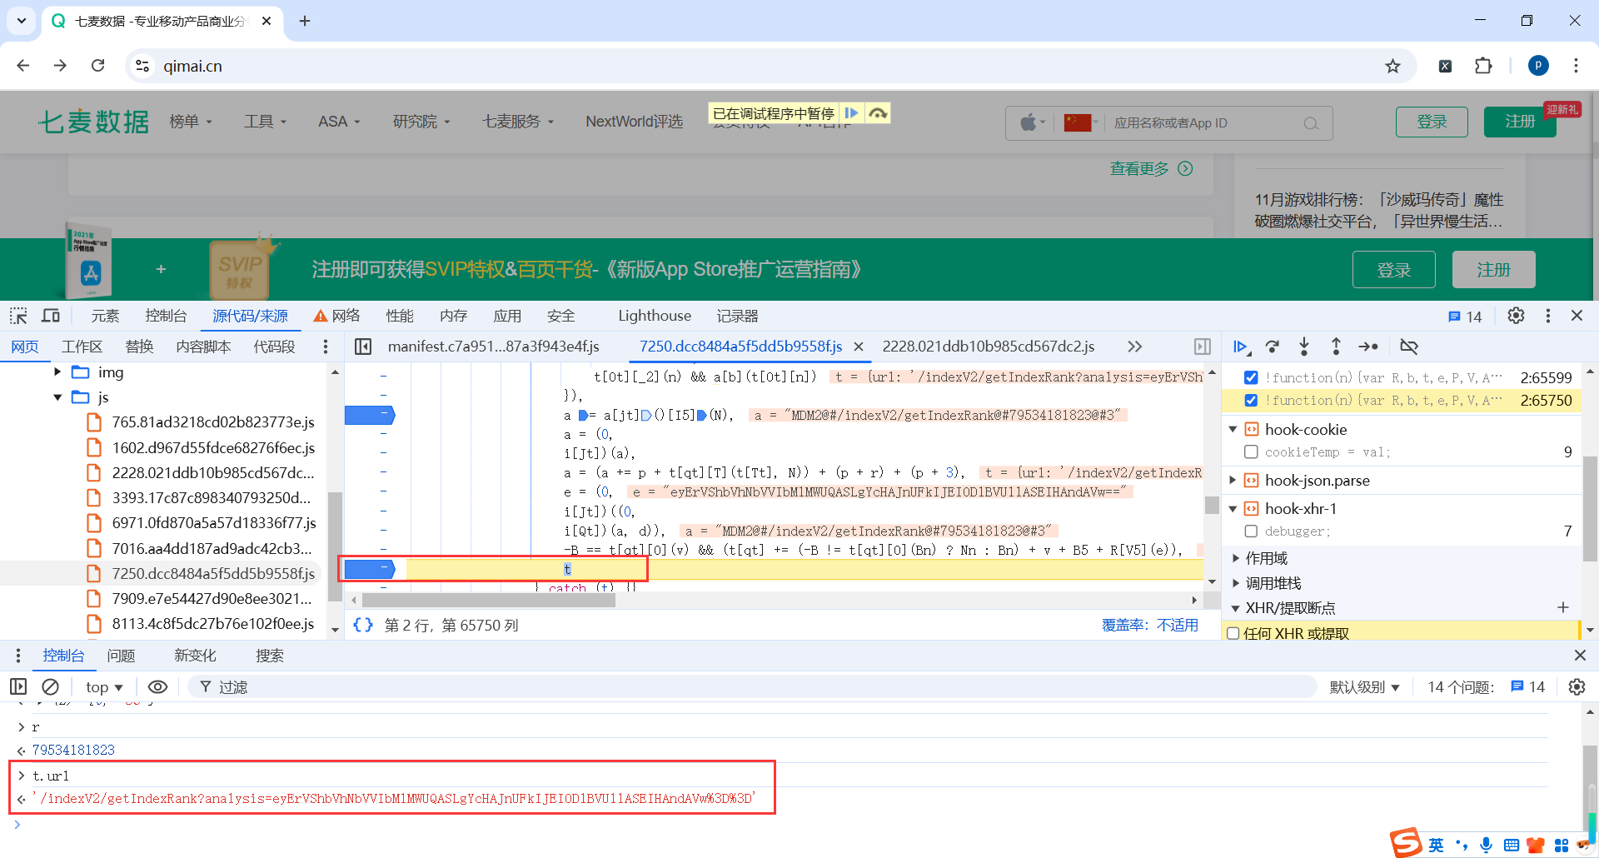Open the 默认级别 log level dropdown
Image resolution: width=1599 pixels, height=858 pixels.
click(x=1365, y=687)
